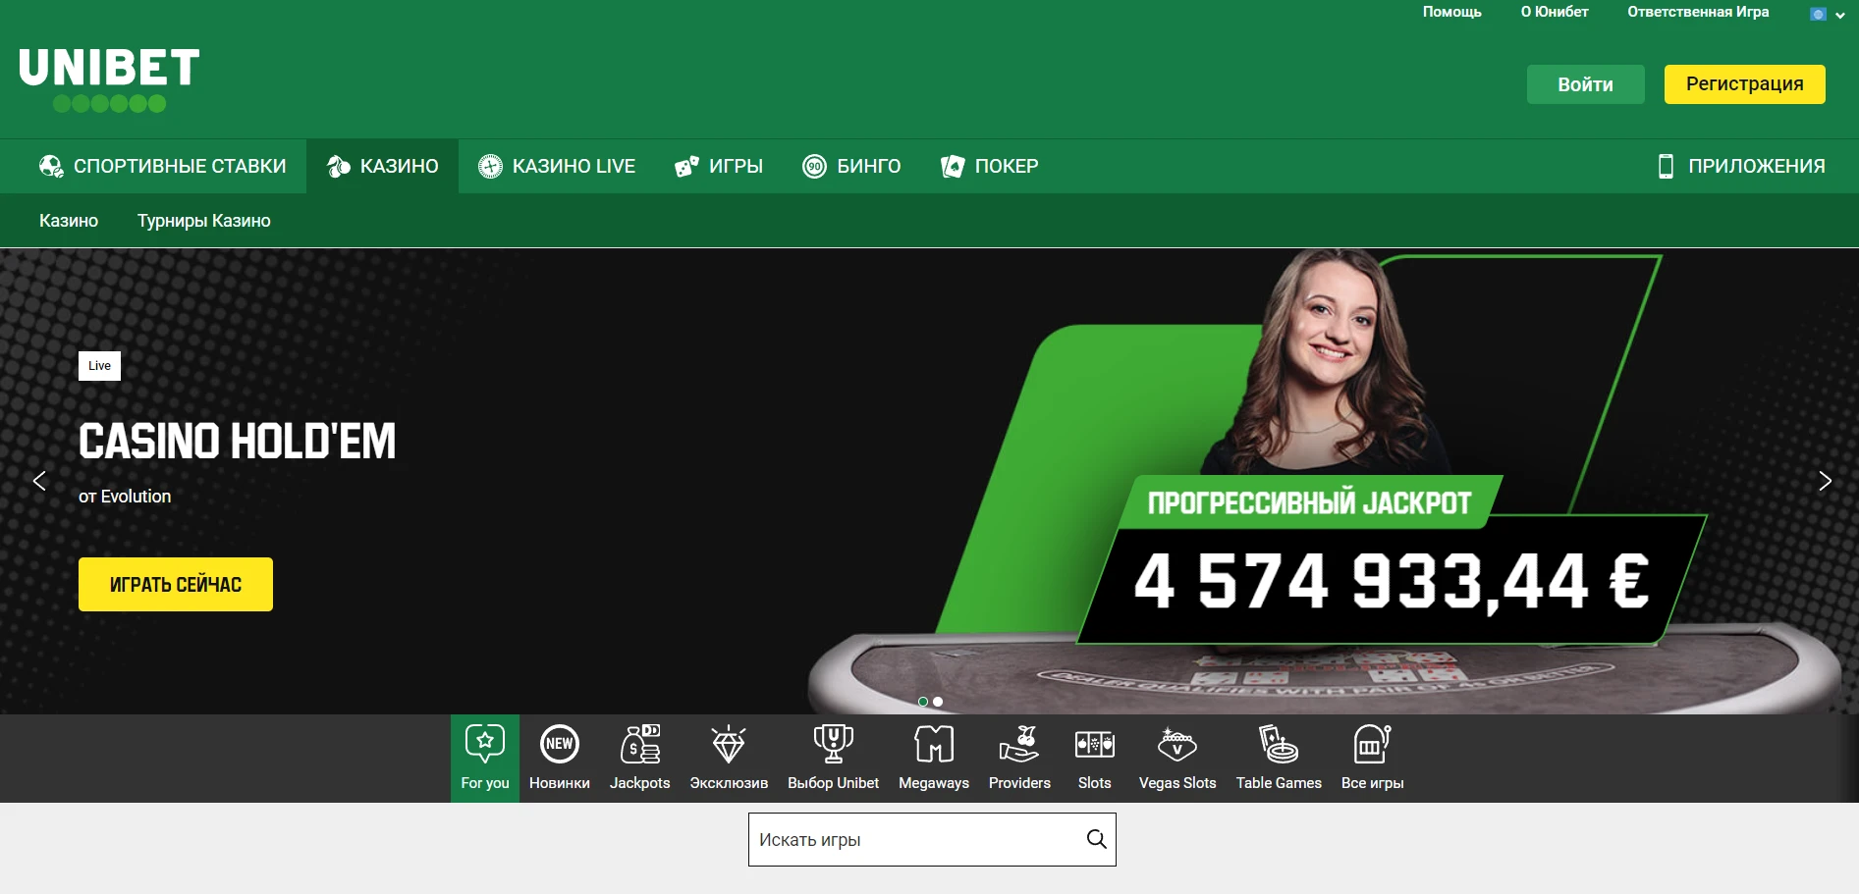This screenshot has height=894, width=1859.
Task: Go to previous banner slide arrow
Action: (39, 481)
